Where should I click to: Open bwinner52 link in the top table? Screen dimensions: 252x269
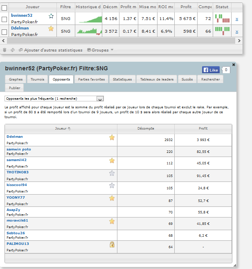click(22, 16)
